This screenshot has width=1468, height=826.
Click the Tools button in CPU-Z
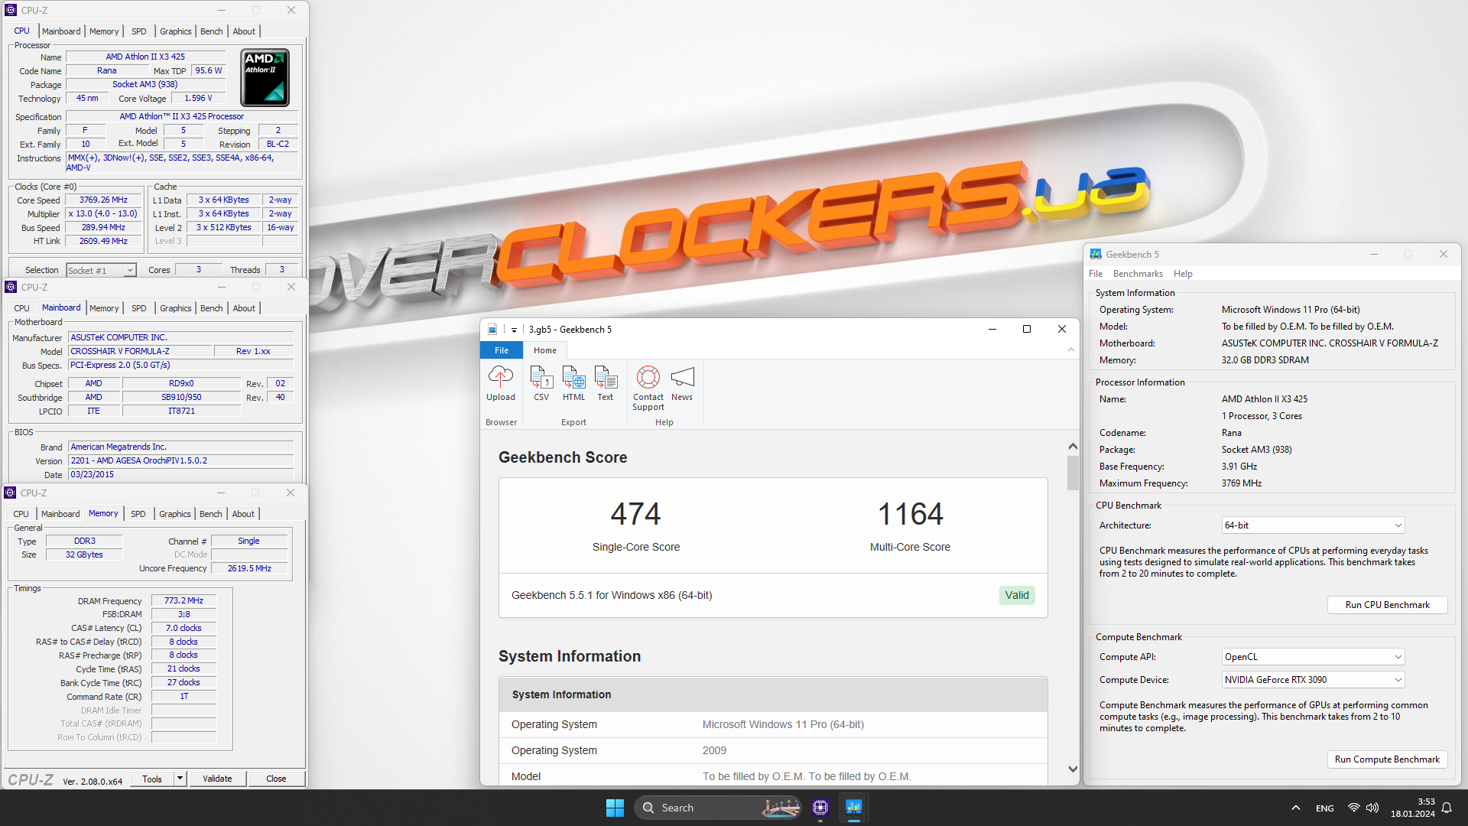(x=152, y=779)
